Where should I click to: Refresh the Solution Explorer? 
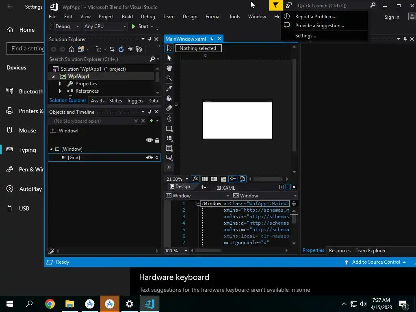[121, 49]
